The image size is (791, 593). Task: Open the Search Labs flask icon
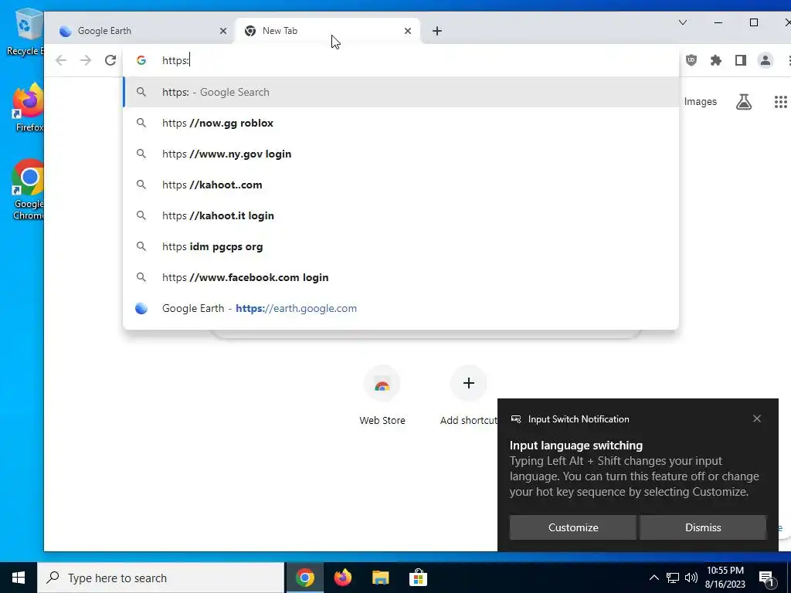[x=744, y=101]
